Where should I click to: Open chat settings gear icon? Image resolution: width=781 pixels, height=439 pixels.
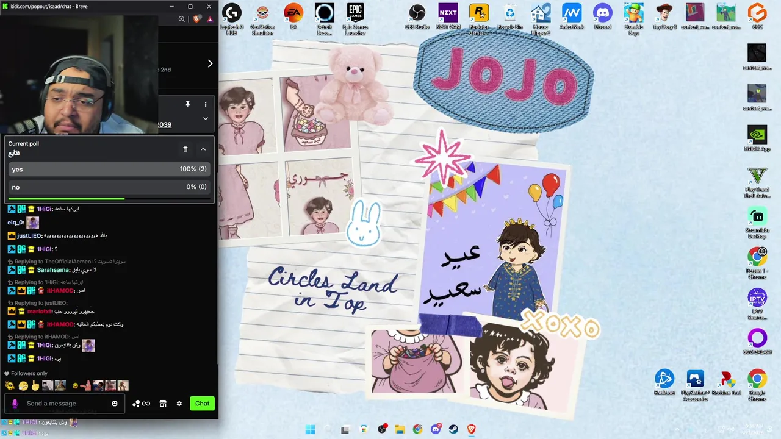pos(179,404)
